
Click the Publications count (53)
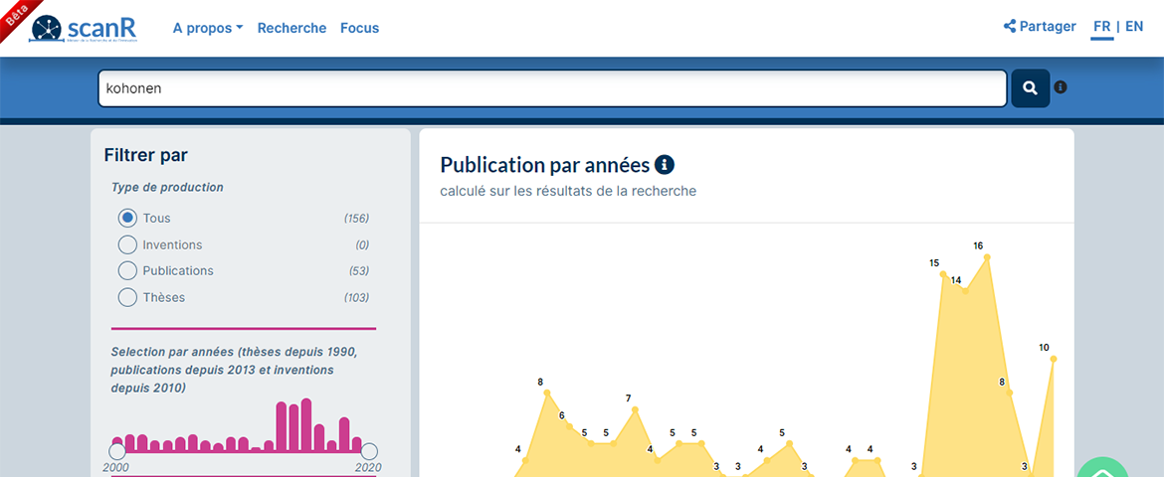pos(359,270)
